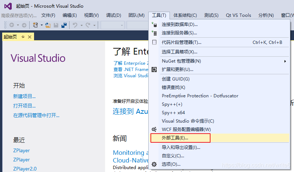Open recent project ZPlayer2.0
The width and height of the screenshot is (294, 172).
(x=25, y=169)
